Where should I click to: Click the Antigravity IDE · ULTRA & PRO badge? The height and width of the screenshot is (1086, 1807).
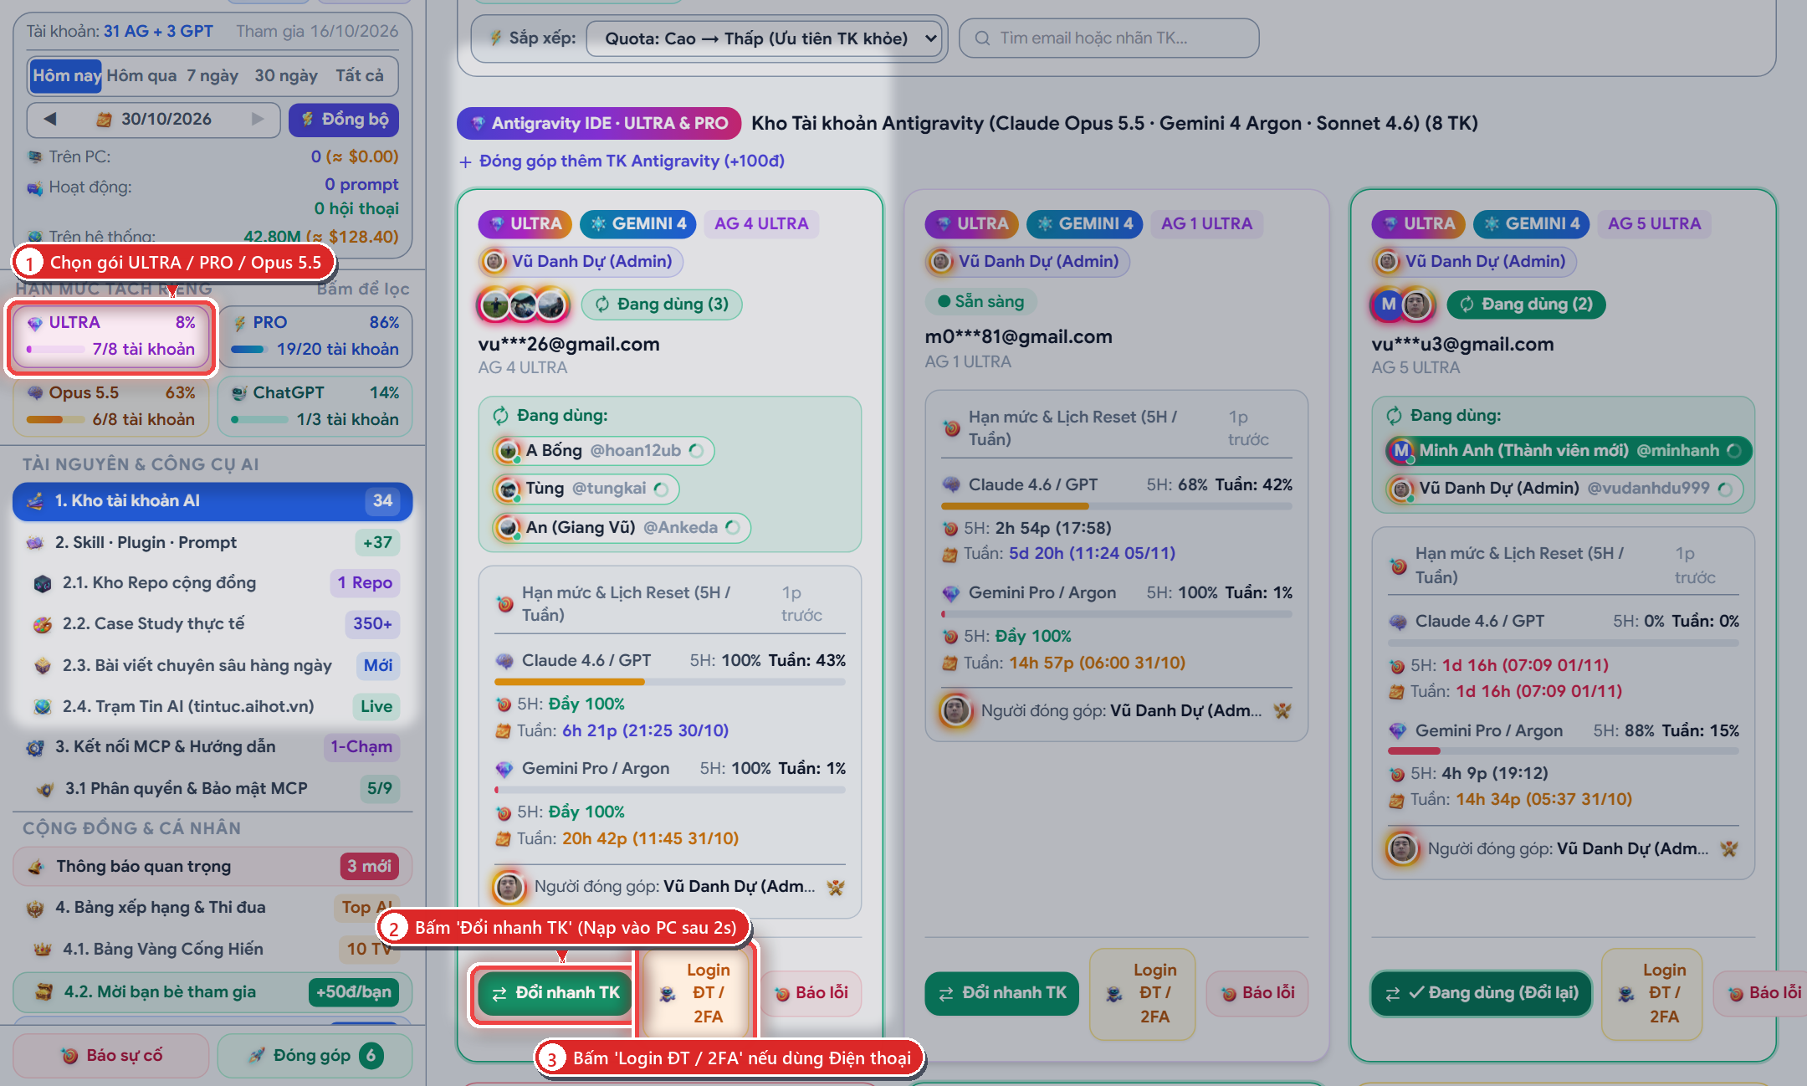coord(598,124)
